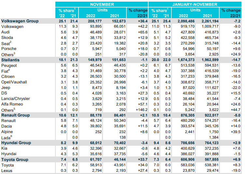Select the Stellantis group row label
245x174 pixels.
pos(10,60)
